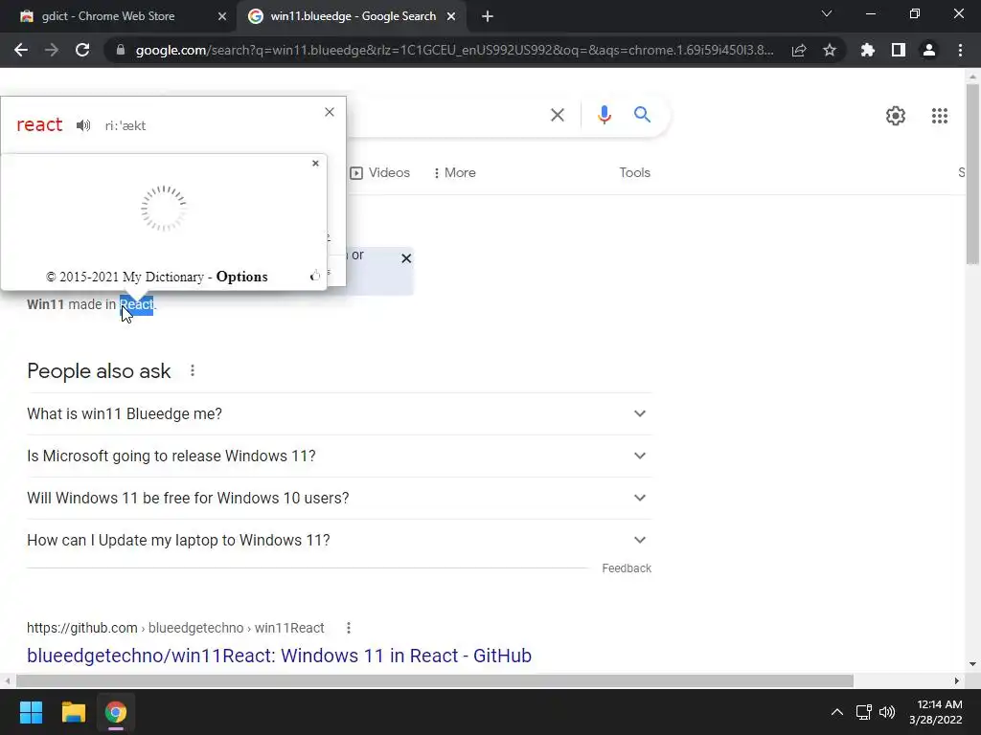Open tab search dropdown chevron
The image size is (981, 735).
coord(827,13)
